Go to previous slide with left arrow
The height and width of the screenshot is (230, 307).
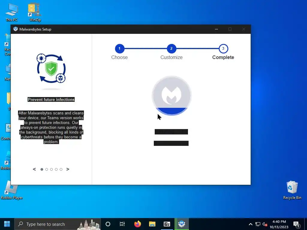(x=34, y=169)
